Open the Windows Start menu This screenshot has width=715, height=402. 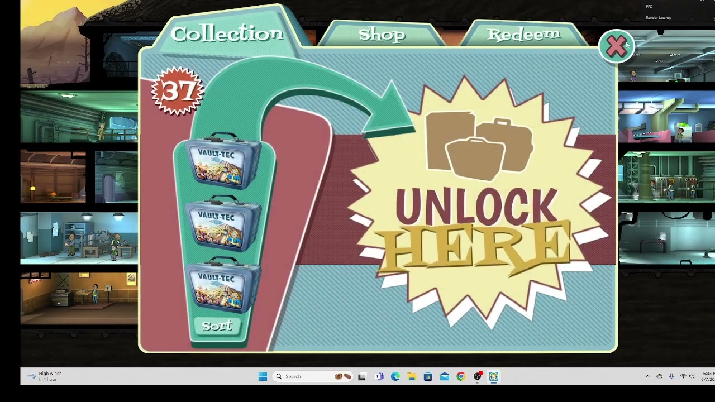pyautogui.click(x=263, y=376)
